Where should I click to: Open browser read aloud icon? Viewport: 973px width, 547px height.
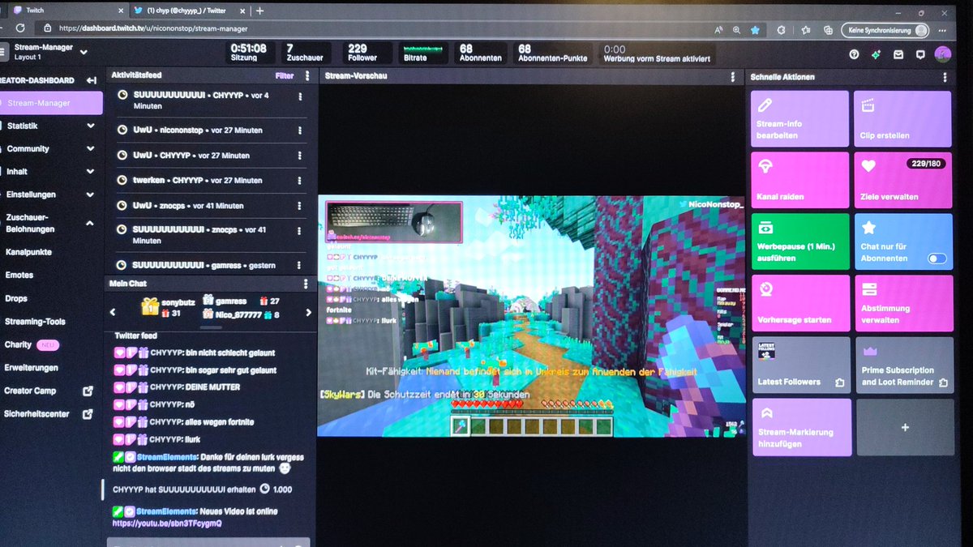[x=718, y=29]
